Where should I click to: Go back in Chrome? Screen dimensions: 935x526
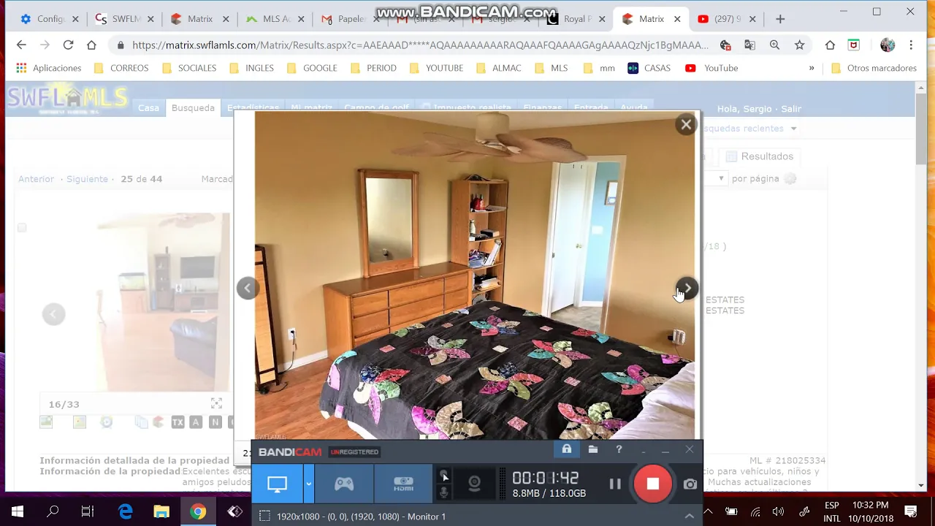click(21, 45)
